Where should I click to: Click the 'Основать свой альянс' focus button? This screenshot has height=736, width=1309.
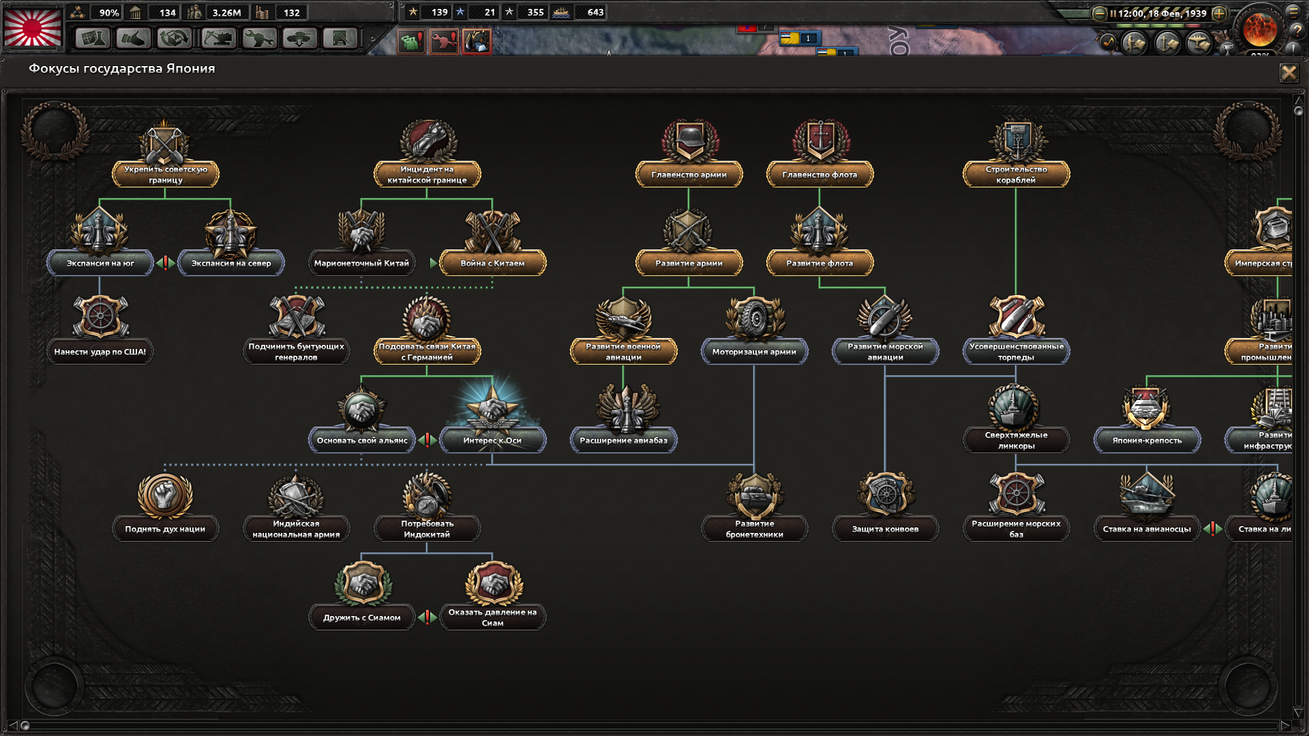point(362,440)
